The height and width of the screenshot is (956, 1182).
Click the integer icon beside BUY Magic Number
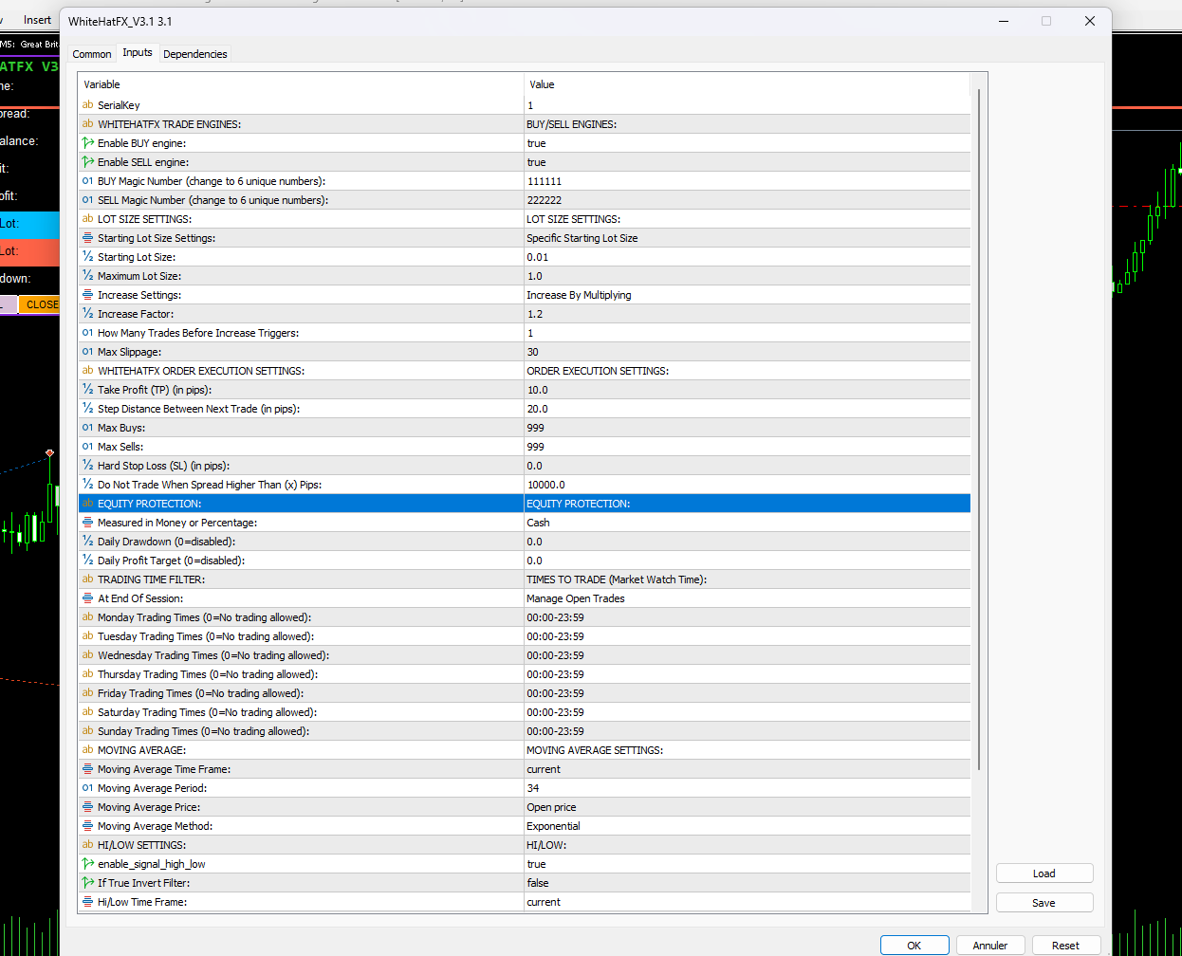click(87, 181)
